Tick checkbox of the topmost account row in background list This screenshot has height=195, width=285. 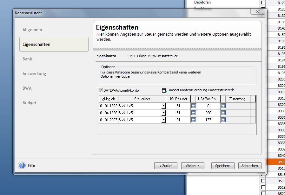click(263, 2)
